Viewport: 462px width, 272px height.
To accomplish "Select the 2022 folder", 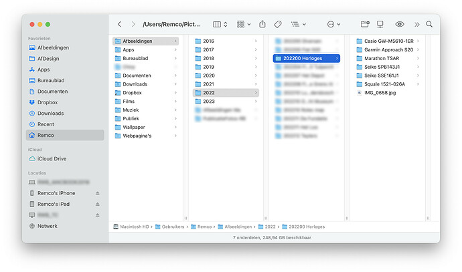I will click(x=226, y=93).
